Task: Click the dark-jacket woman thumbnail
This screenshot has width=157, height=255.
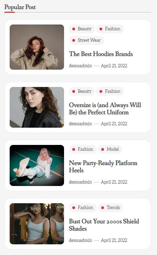Action: [37, 107]
